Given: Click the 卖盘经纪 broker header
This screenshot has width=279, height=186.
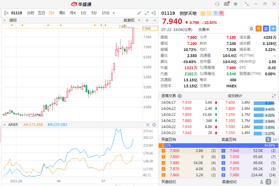Looking at the screenshot, I should (x=230, y=182).
